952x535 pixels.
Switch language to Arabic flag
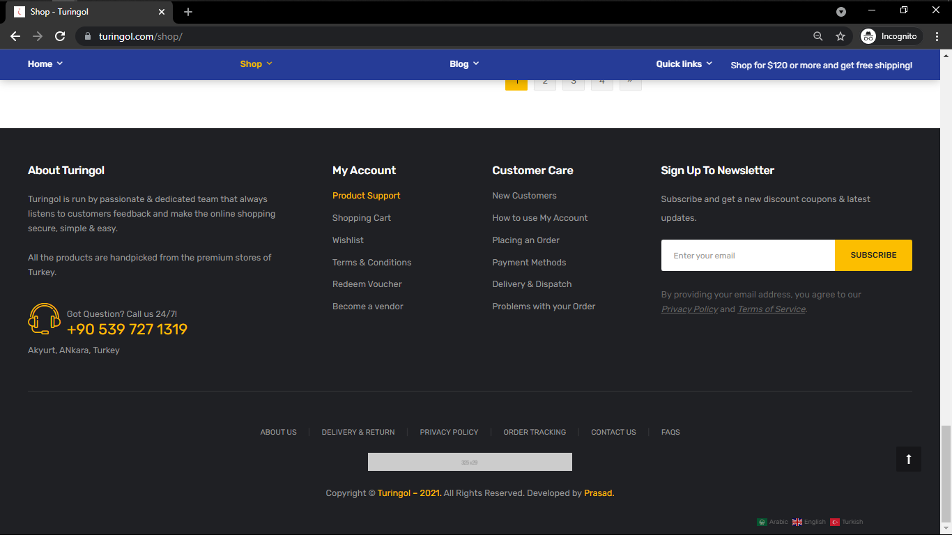tap(762, 522)
